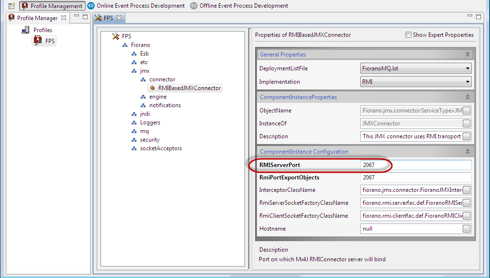Toggle checkbox beside RmiServerSocketFactoryClassName field
Image resolution: width=490 pixels, height=278 pixels.
coord(466,203)
